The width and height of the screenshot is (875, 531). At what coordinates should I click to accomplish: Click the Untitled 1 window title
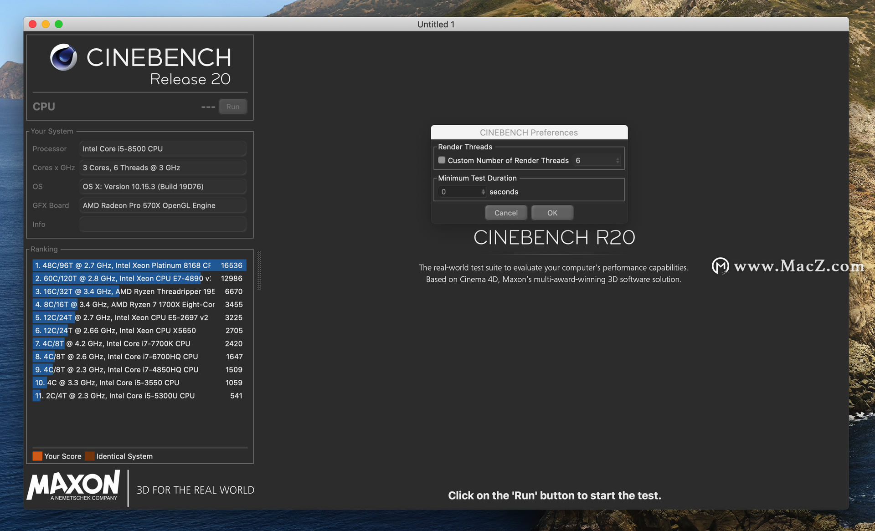[x=436, y=24]
